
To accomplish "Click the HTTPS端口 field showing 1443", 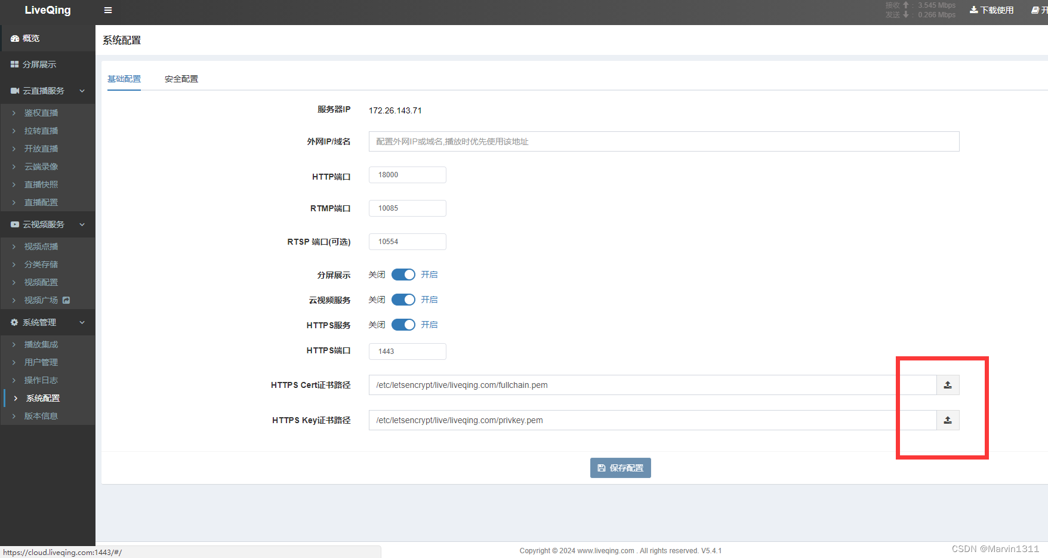I will tap(408, 352).
